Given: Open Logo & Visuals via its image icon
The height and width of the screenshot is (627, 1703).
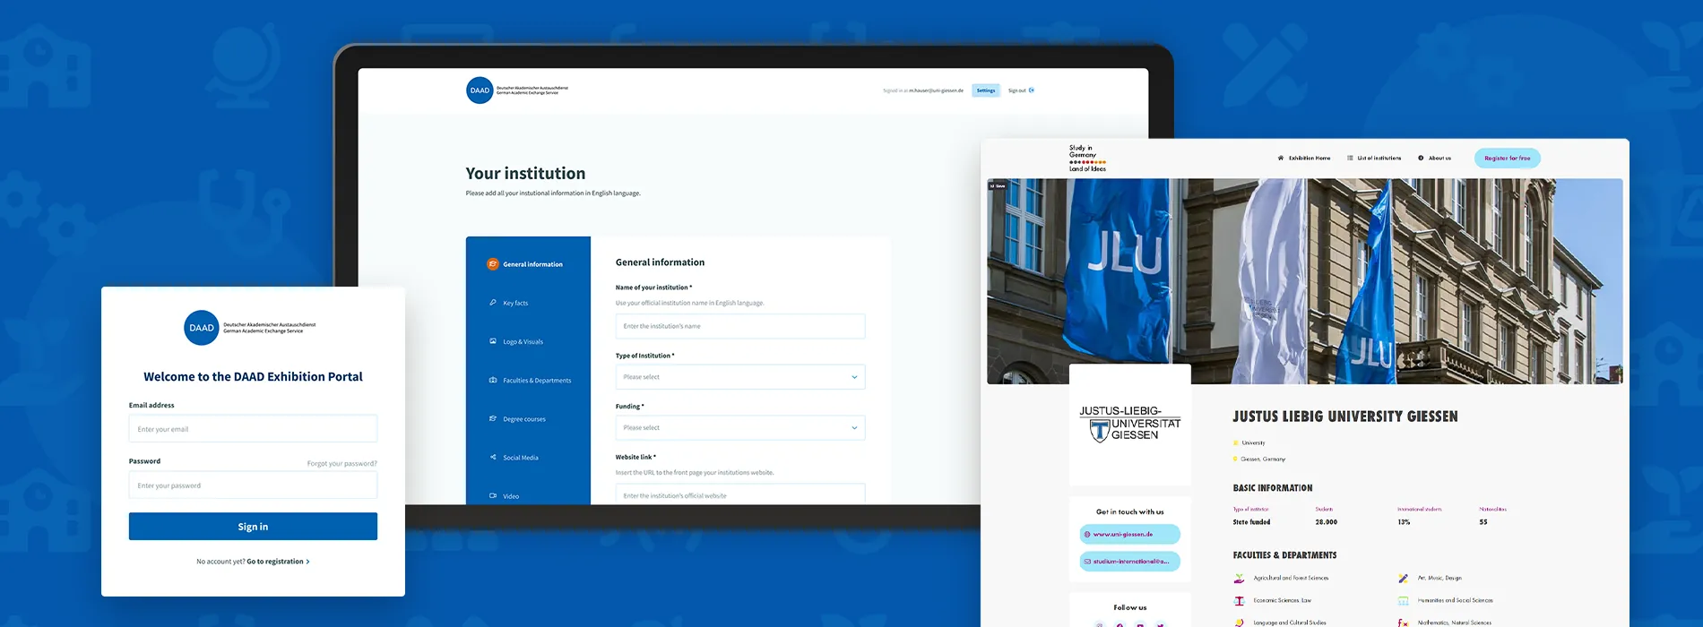Looking at the screenshot, I should (493, 341).
